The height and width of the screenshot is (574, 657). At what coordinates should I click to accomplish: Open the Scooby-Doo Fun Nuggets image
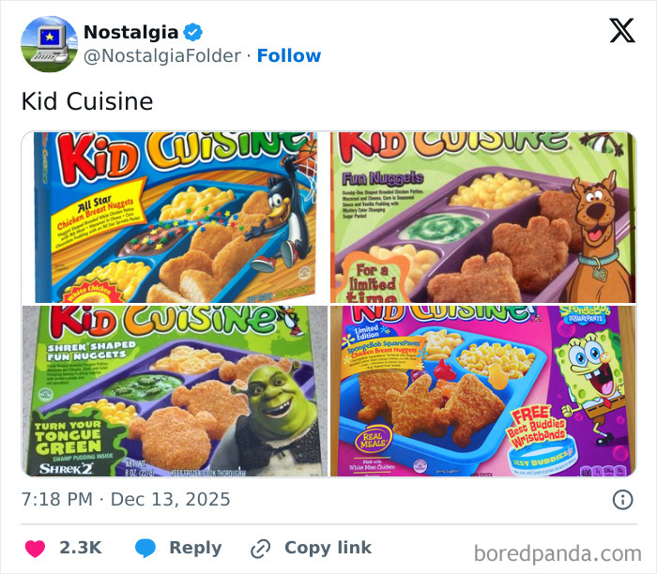click(483, 217)
